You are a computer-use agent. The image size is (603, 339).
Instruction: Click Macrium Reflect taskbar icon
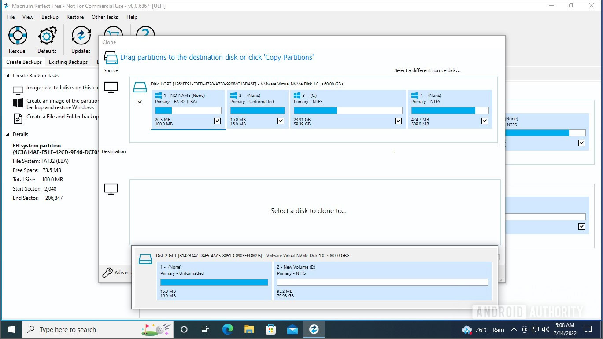pos(314,329)
